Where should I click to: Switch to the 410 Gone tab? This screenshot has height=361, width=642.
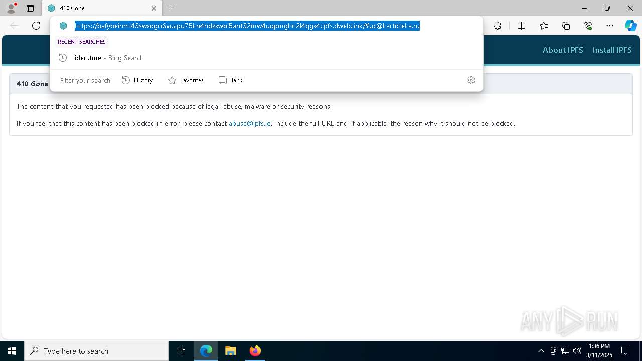pyautogui.click(x=102, y=8)
